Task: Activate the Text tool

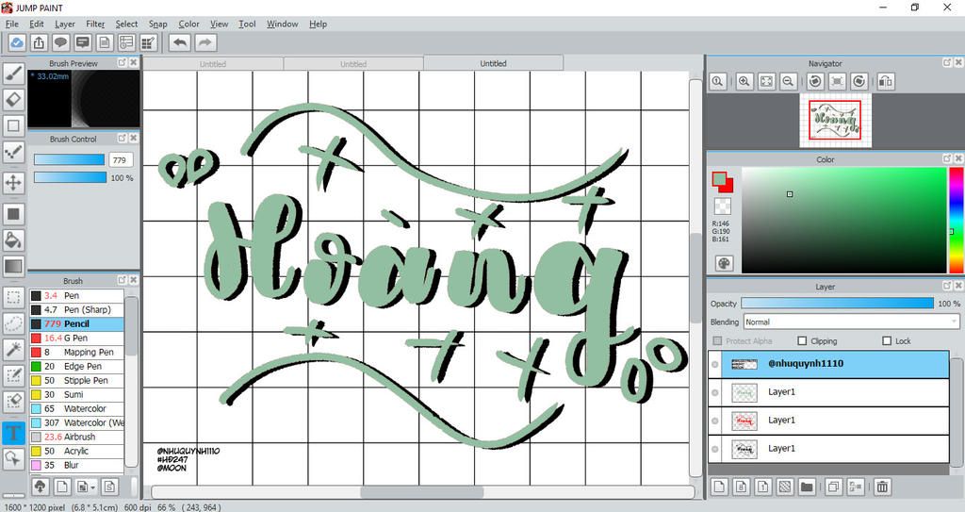Action: click(13, 433)
